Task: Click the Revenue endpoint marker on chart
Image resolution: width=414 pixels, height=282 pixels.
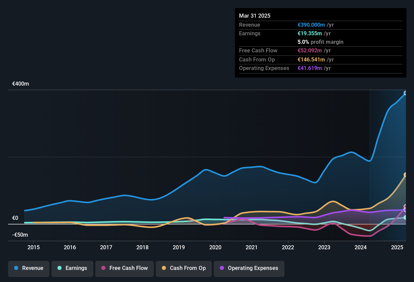Action: tap(405, 93)
